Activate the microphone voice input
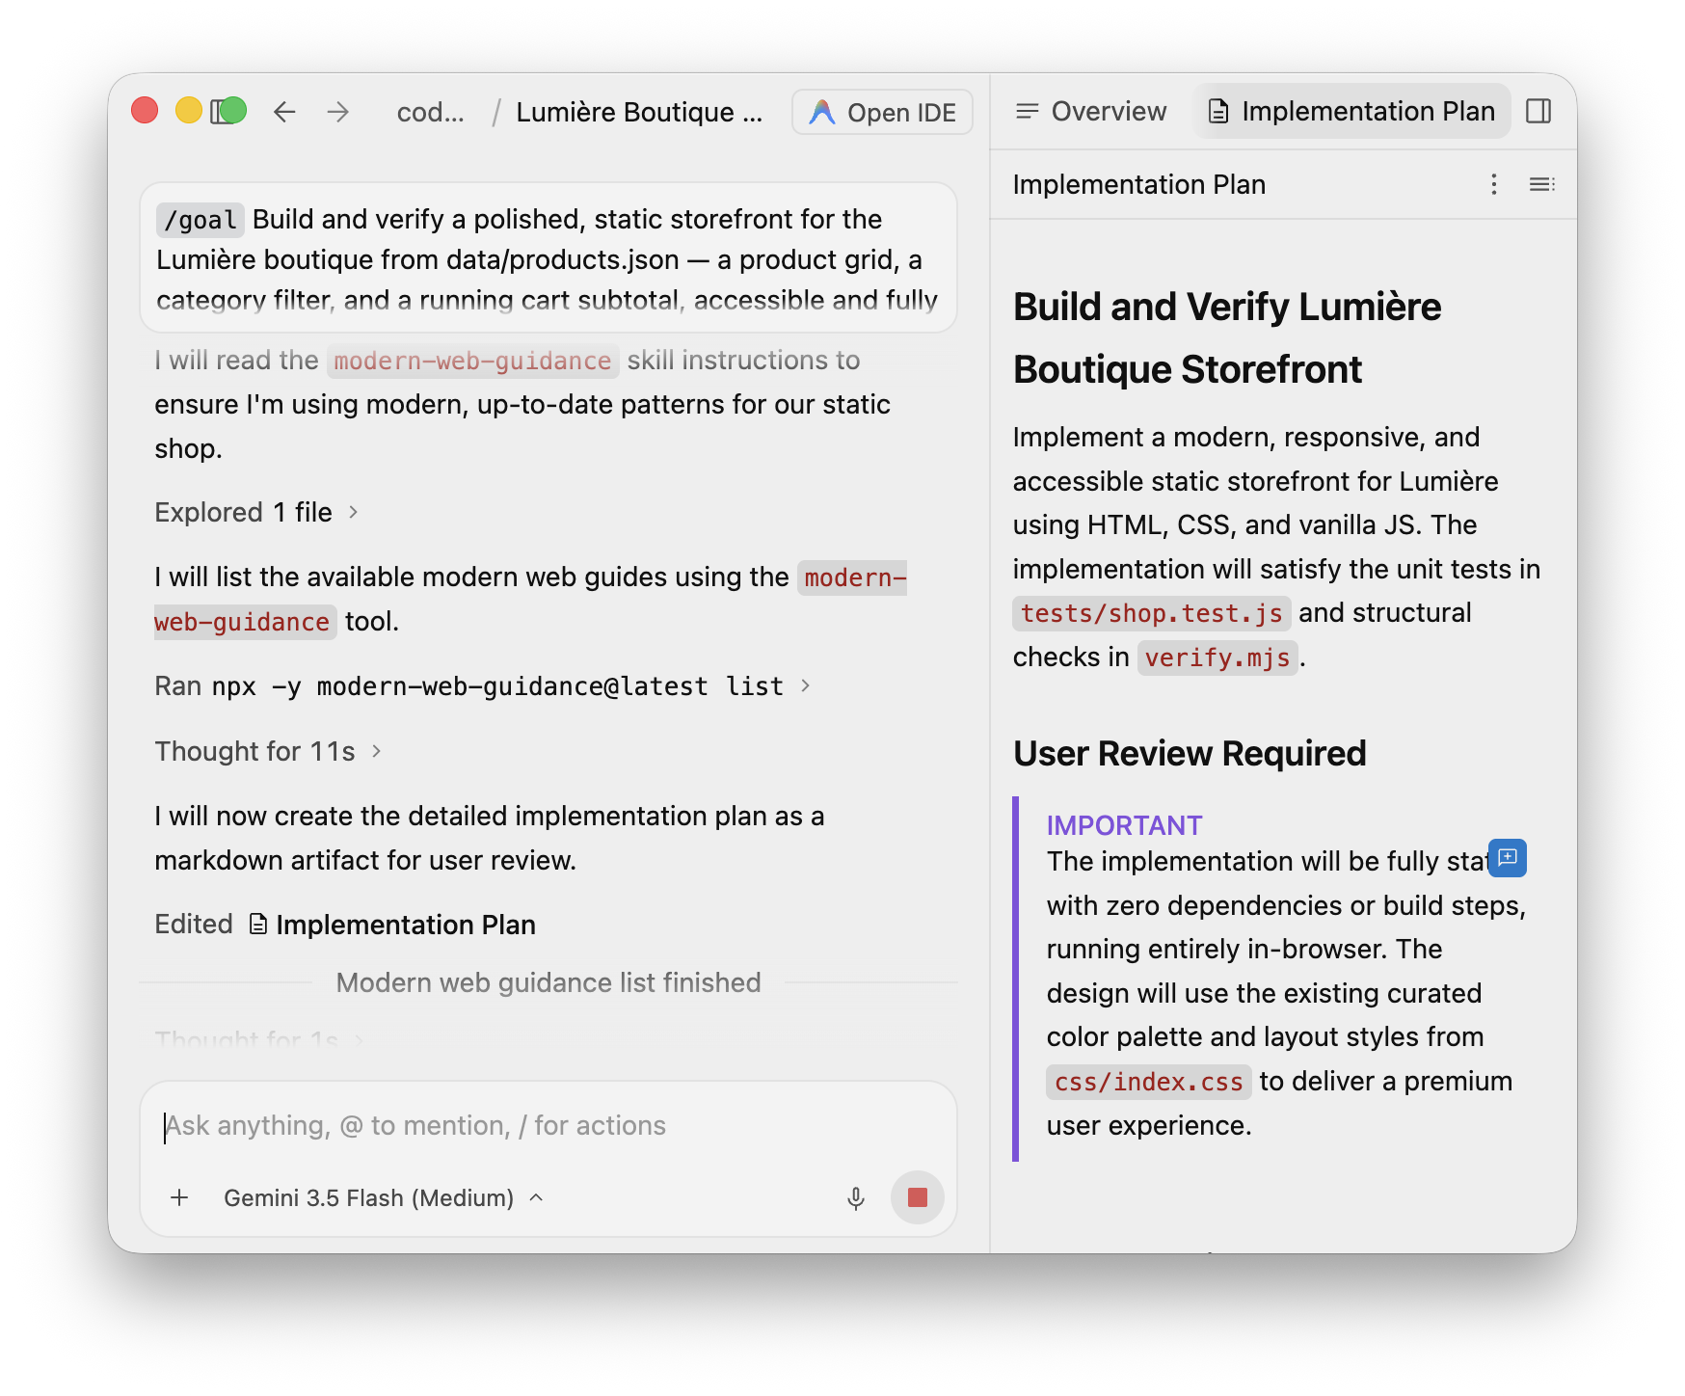Viewport: 1685px width, 1396px height. click(855, 1197)
